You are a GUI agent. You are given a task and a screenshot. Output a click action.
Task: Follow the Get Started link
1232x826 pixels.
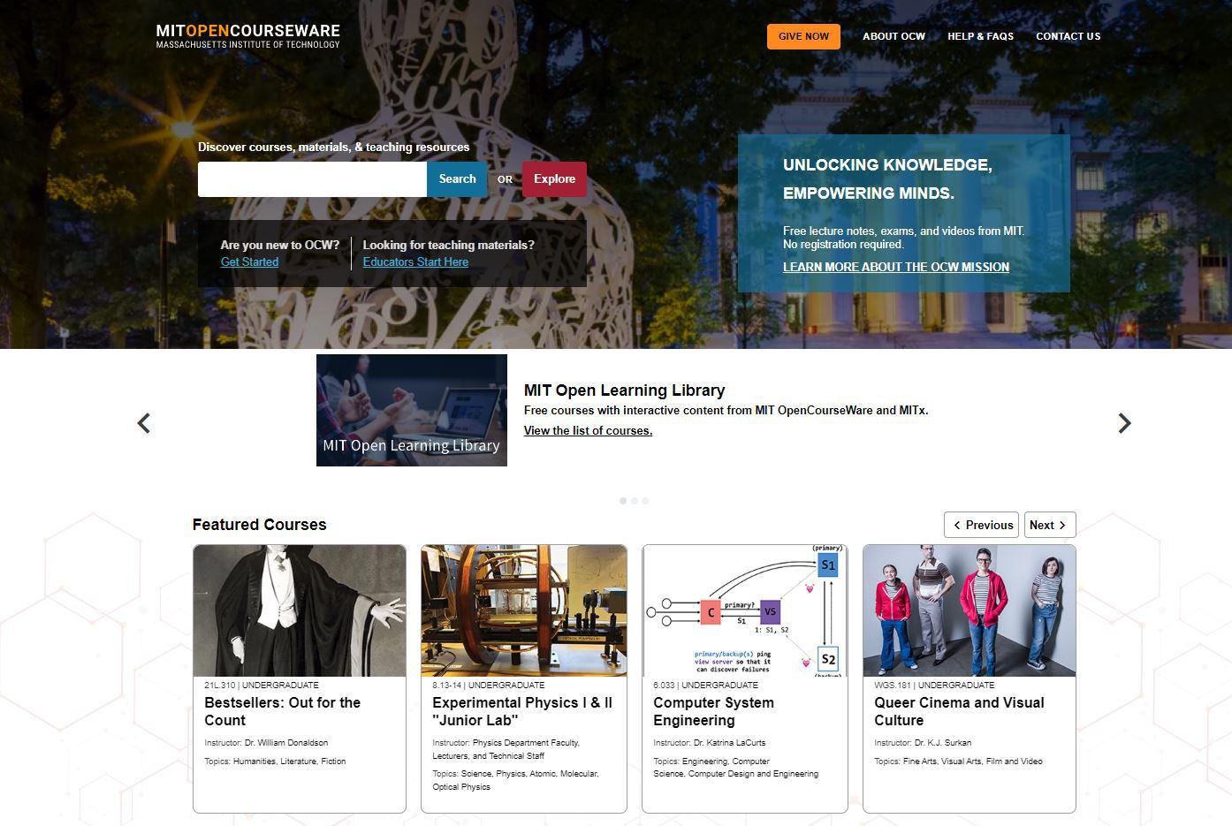coord(249,261)
